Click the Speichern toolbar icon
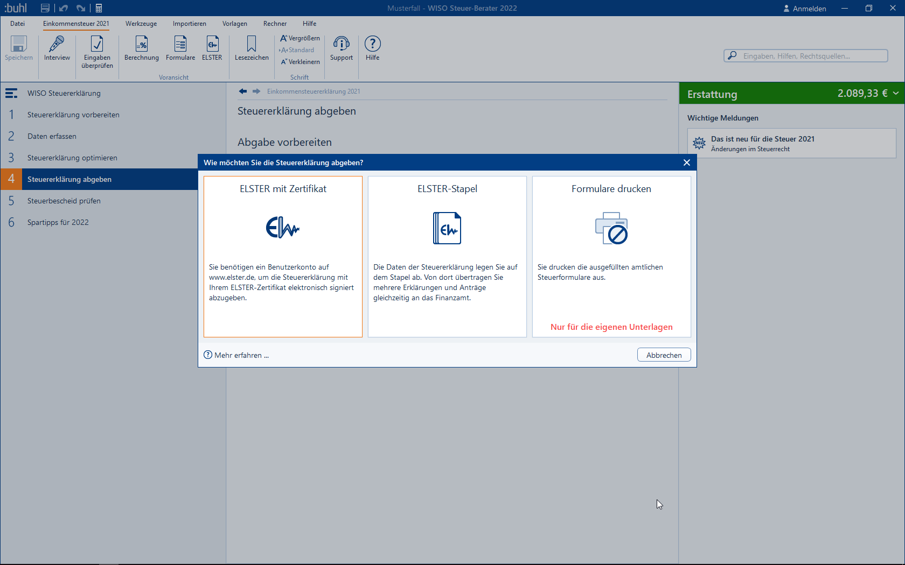The height and width of the screenshot is (565, 905). click(x=19, y=48)
